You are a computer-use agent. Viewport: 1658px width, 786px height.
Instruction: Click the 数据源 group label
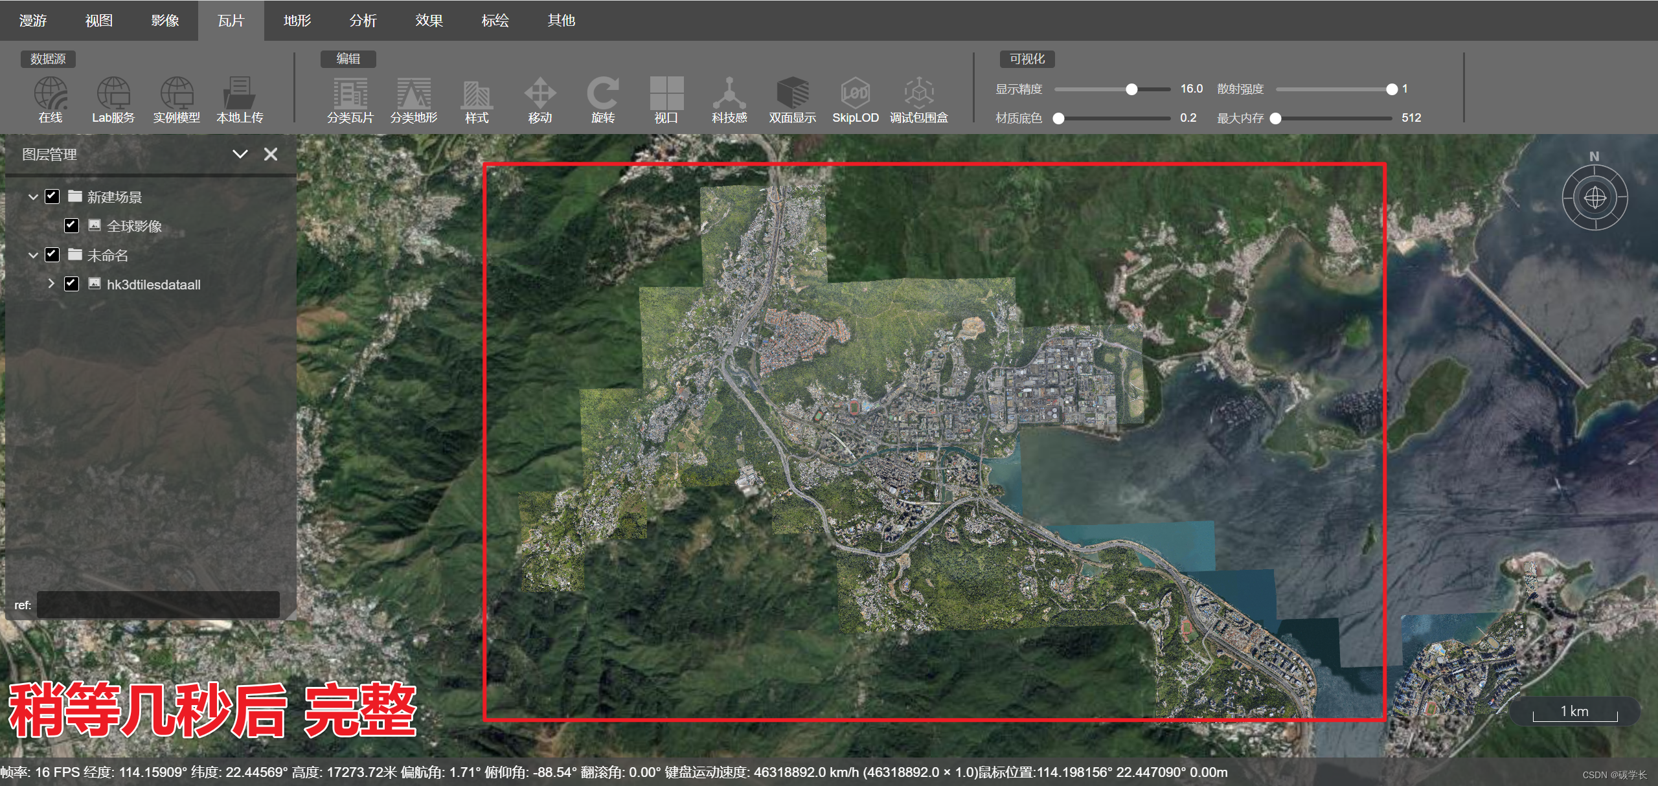(x=49, y=59)
